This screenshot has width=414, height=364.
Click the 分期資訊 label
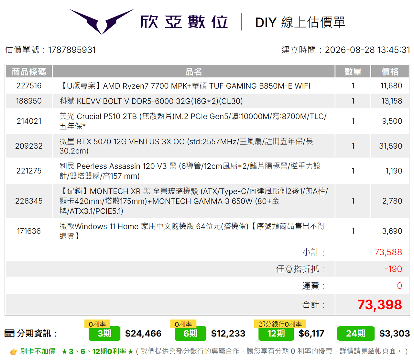pyautogui.click(x=37, y=333)
